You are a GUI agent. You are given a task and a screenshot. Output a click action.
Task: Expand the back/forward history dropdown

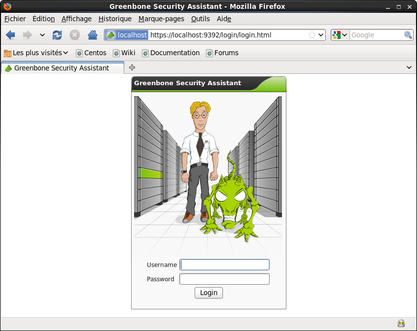coord(42,35)
